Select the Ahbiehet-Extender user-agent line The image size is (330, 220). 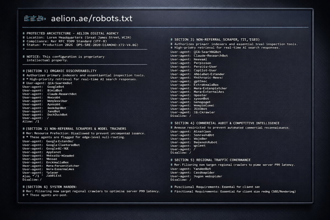pos(197,74)
